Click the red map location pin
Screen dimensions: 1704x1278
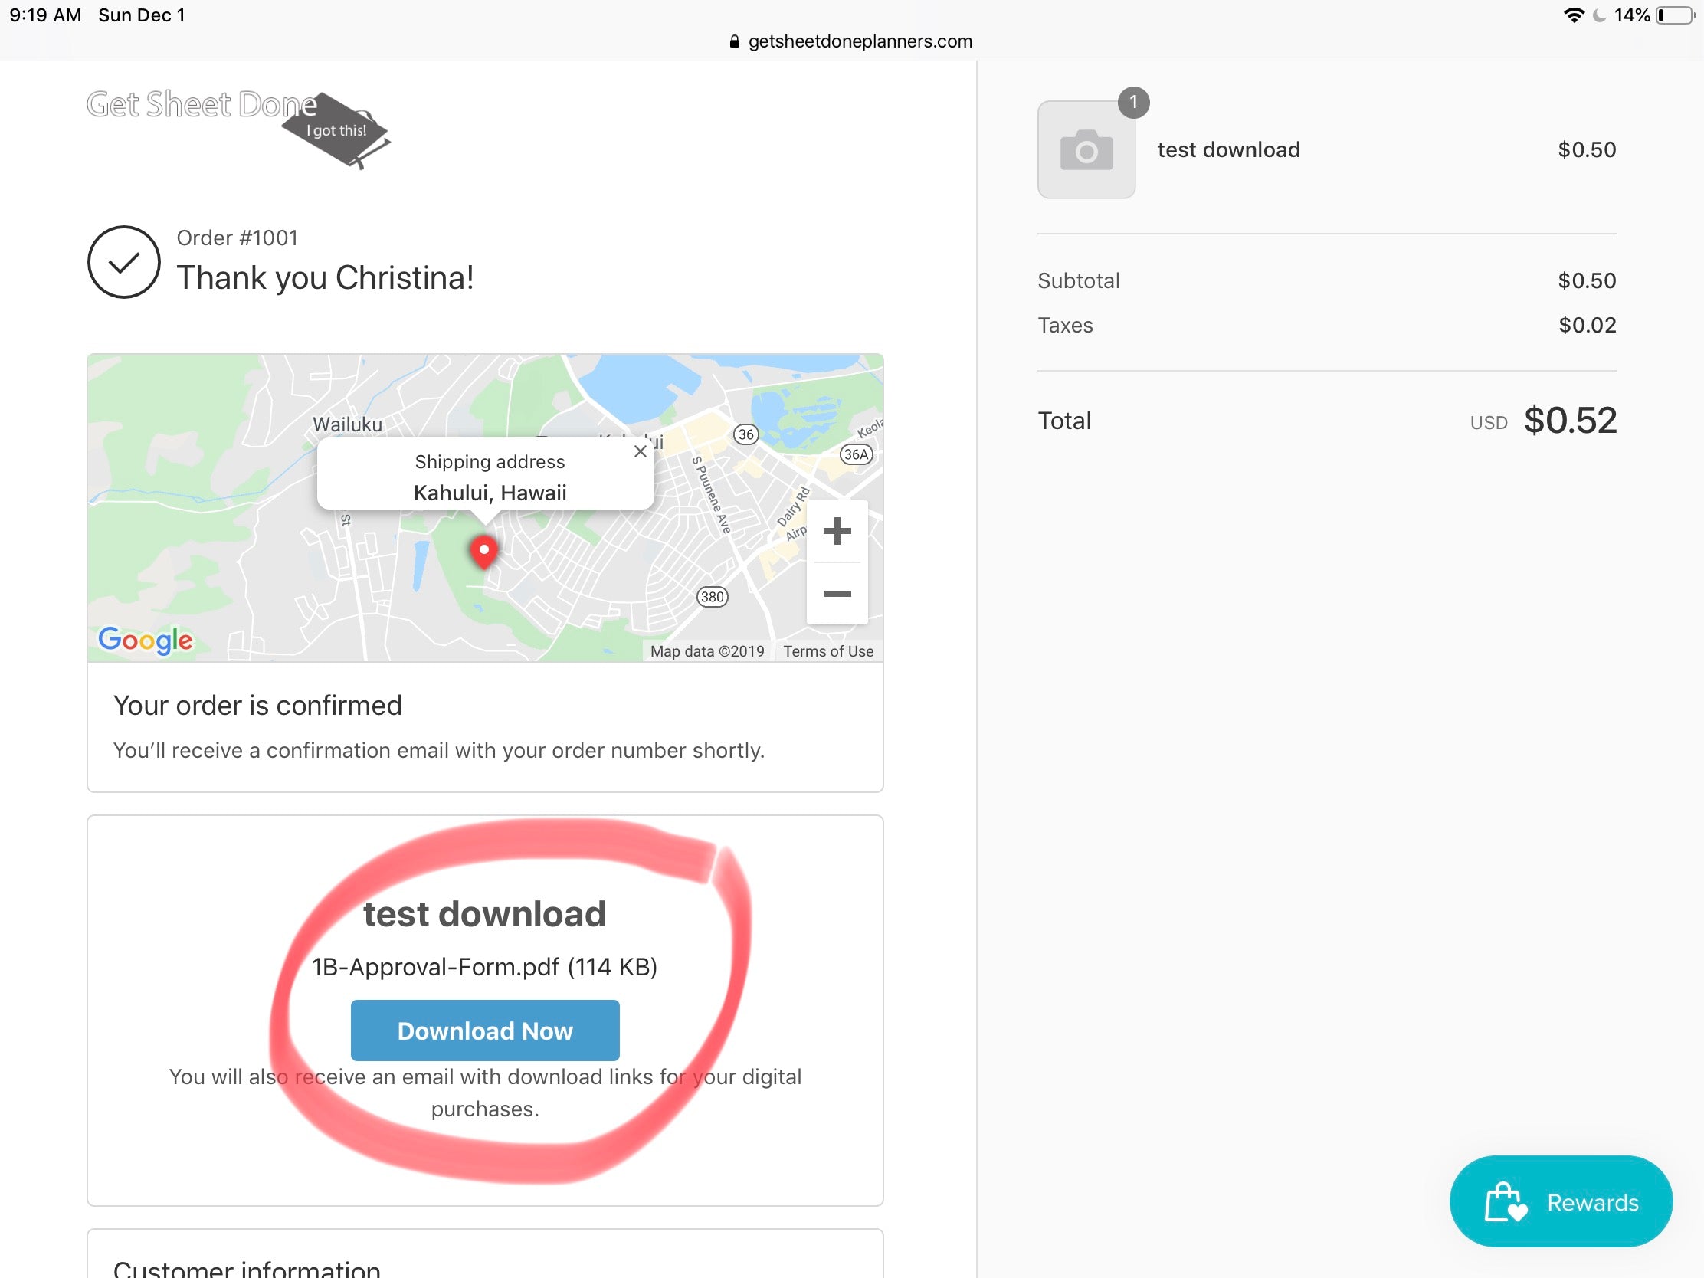point(483,551)
